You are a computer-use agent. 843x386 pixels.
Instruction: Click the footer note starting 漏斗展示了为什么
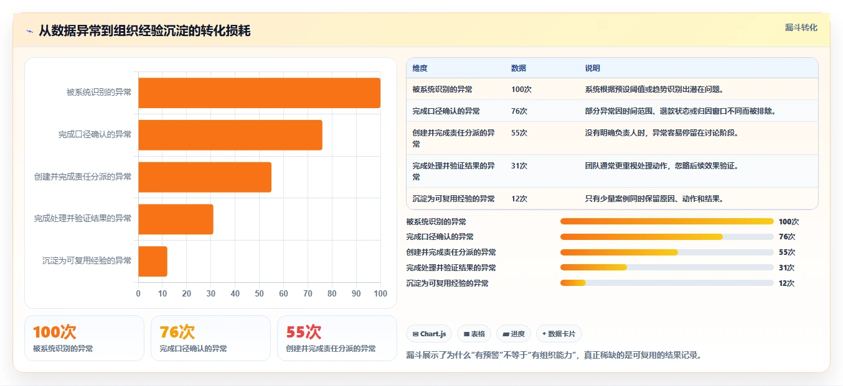click(x=554, y=356)
